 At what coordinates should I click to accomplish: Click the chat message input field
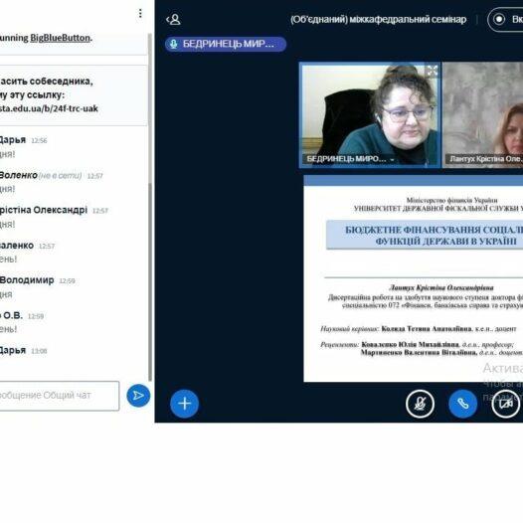(x=59, y=396)
